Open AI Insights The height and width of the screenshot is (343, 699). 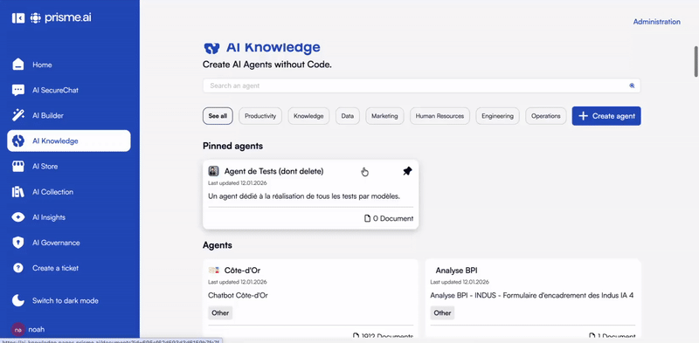pos(69,217)
